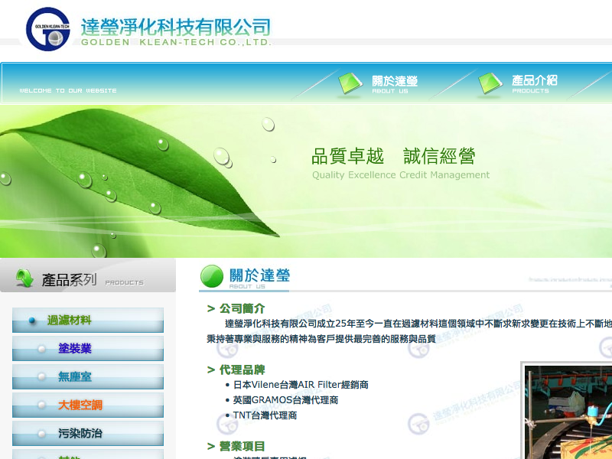Image resolution: width=612 pixels, height=459 pixels.
Task: Select the blue bullet on 過濾材料
Action: pyautogui.click(x=32, y=321)
